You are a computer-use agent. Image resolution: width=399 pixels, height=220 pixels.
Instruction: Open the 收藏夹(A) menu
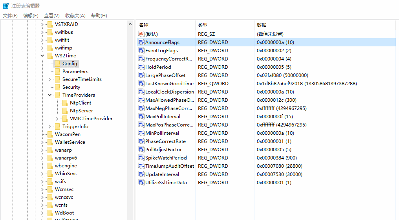click(x=75, y=16)
